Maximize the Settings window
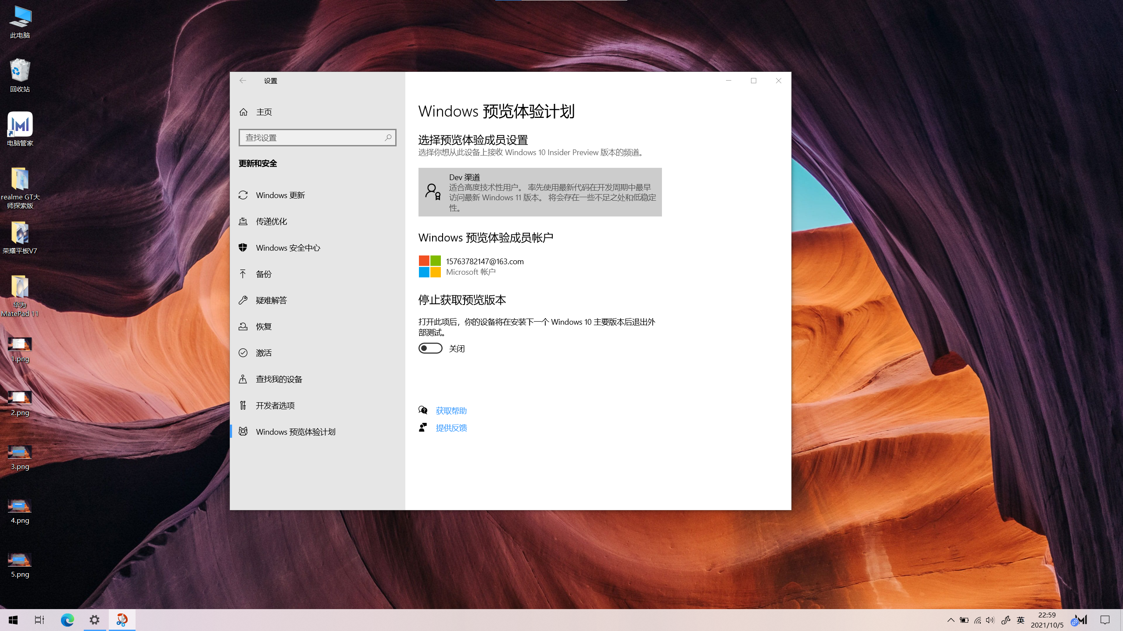This screenshot has width=1123, height=631. coord(754,81)
